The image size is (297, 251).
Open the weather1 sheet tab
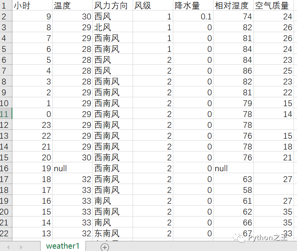tap(63, 246)
